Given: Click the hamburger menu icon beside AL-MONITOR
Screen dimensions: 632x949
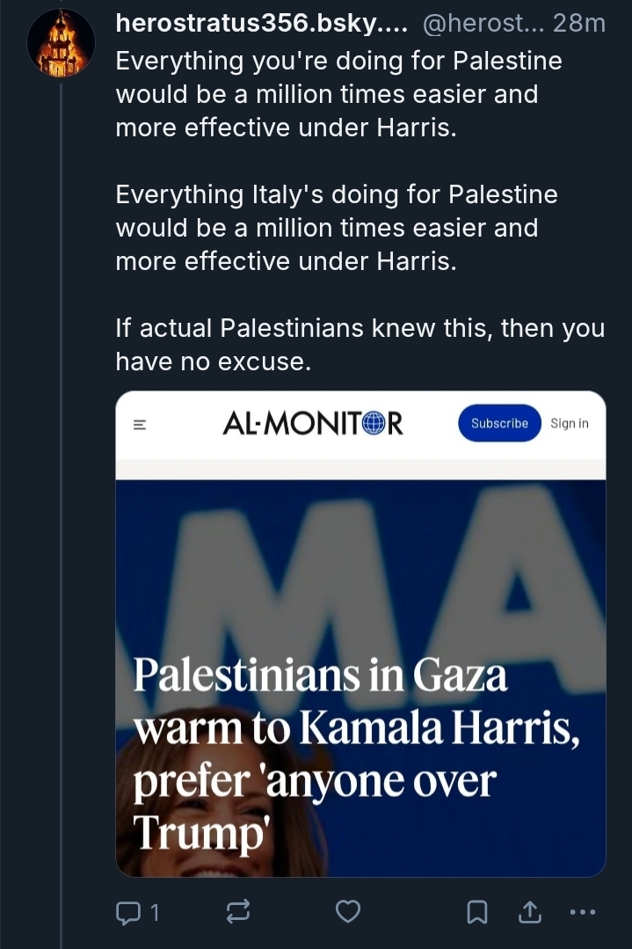Looking at the screenshot, I should [139, 424].
